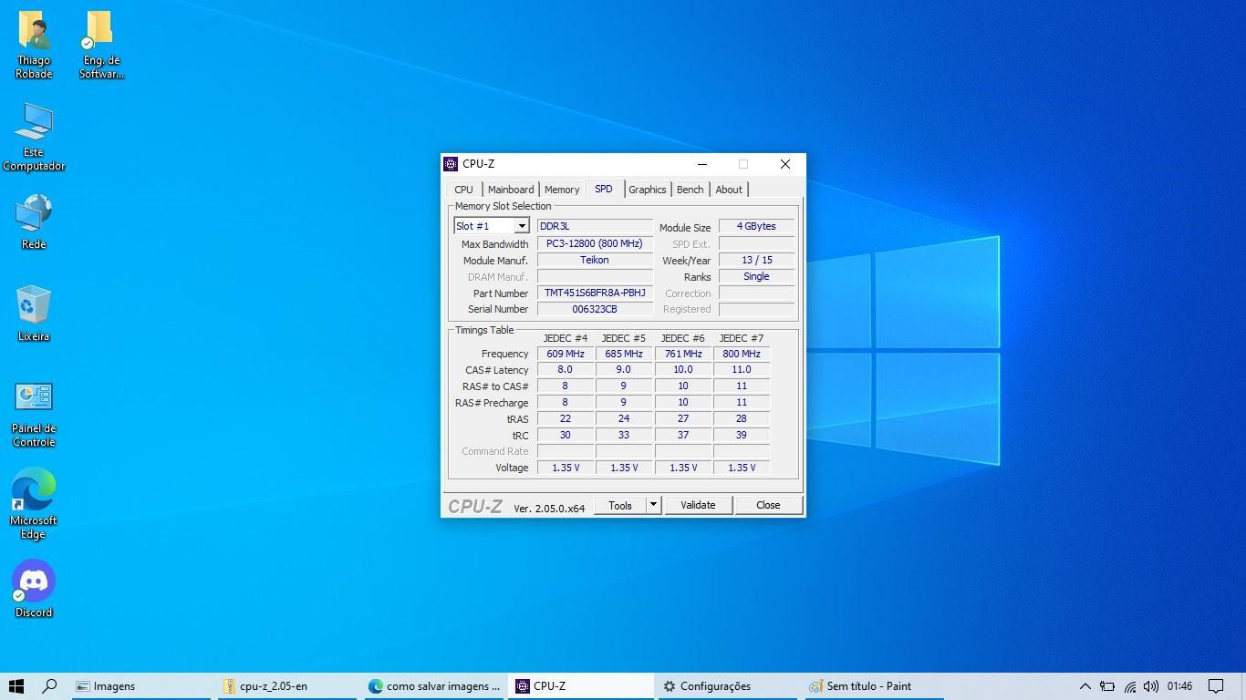
Task: Click the Validate button
Action: pyautogui.click(x=698, y=505)
